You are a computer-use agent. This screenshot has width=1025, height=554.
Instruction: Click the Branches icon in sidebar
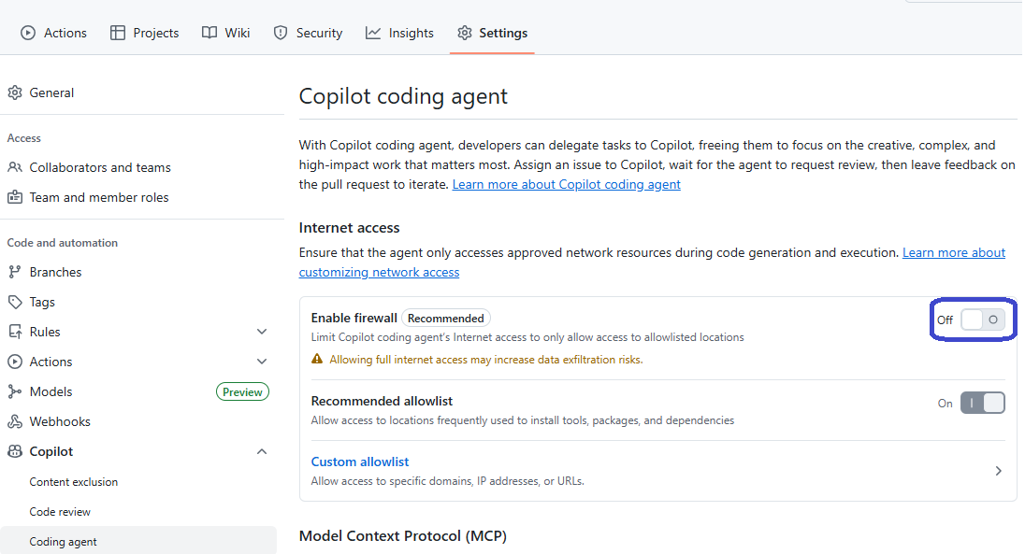[15, 272]
